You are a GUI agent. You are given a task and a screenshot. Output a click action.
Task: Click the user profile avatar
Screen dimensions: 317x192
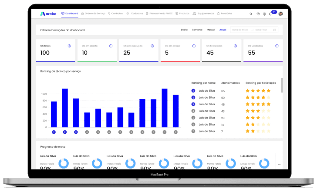pyautogui.click(x=280, y=14)
